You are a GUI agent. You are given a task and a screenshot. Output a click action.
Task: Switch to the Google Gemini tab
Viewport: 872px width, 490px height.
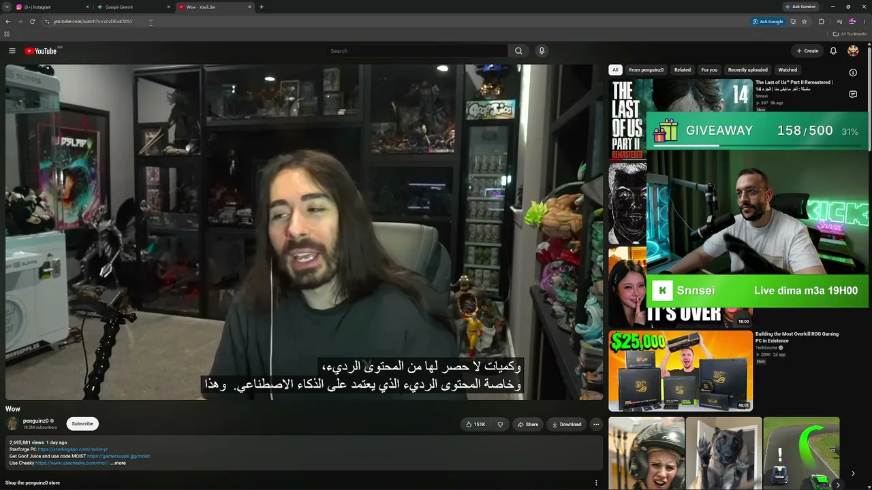(133, 7)
